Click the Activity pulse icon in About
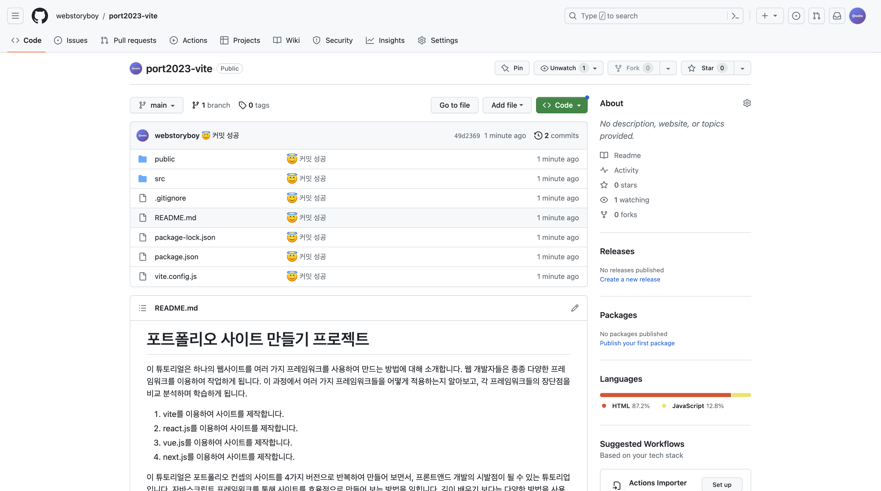Image resolution: width=881 pixels, height=491 pixels. 604,170
